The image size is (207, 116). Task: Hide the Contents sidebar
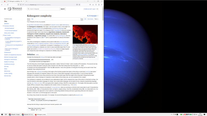pyautogui.click(x=11, y=19)
